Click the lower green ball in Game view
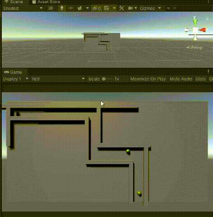This screenshot has width=213, height=217. (x=139, y=193)
